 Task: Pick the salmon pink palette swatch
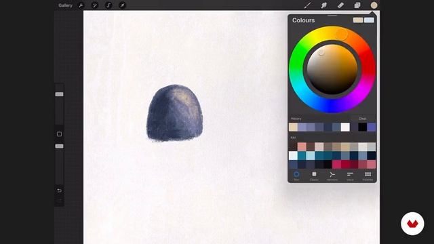[302, 146]
